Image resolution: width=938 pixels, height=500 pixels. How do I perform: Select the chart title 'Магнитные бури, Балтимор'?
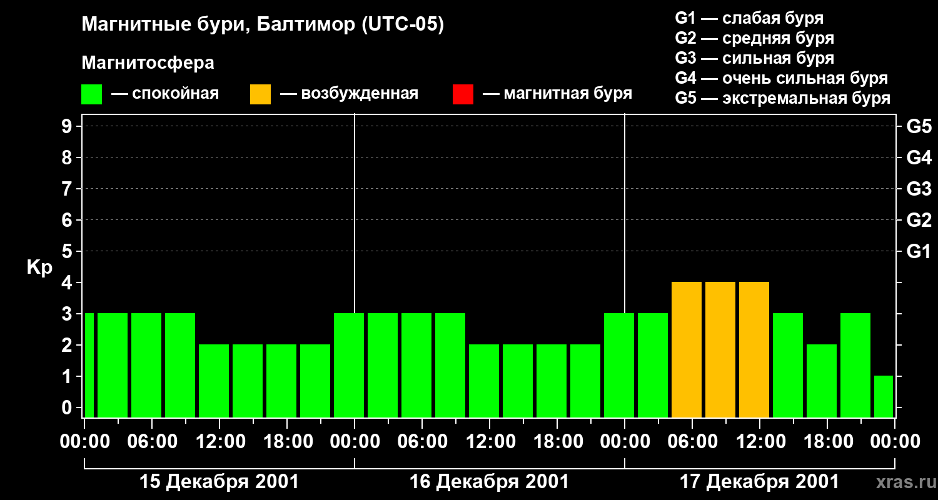click(x=263, y=25)
